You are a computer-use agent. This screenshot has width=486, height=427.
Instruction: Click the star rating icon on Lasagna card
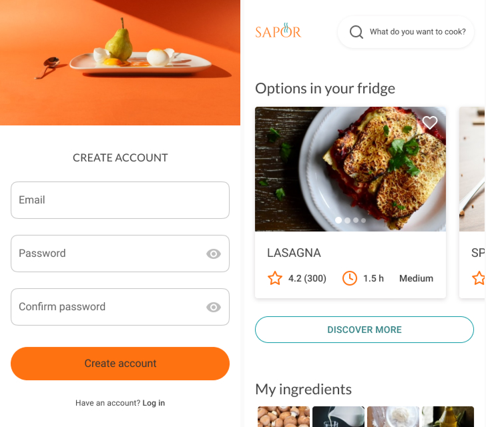pos(275,278)
